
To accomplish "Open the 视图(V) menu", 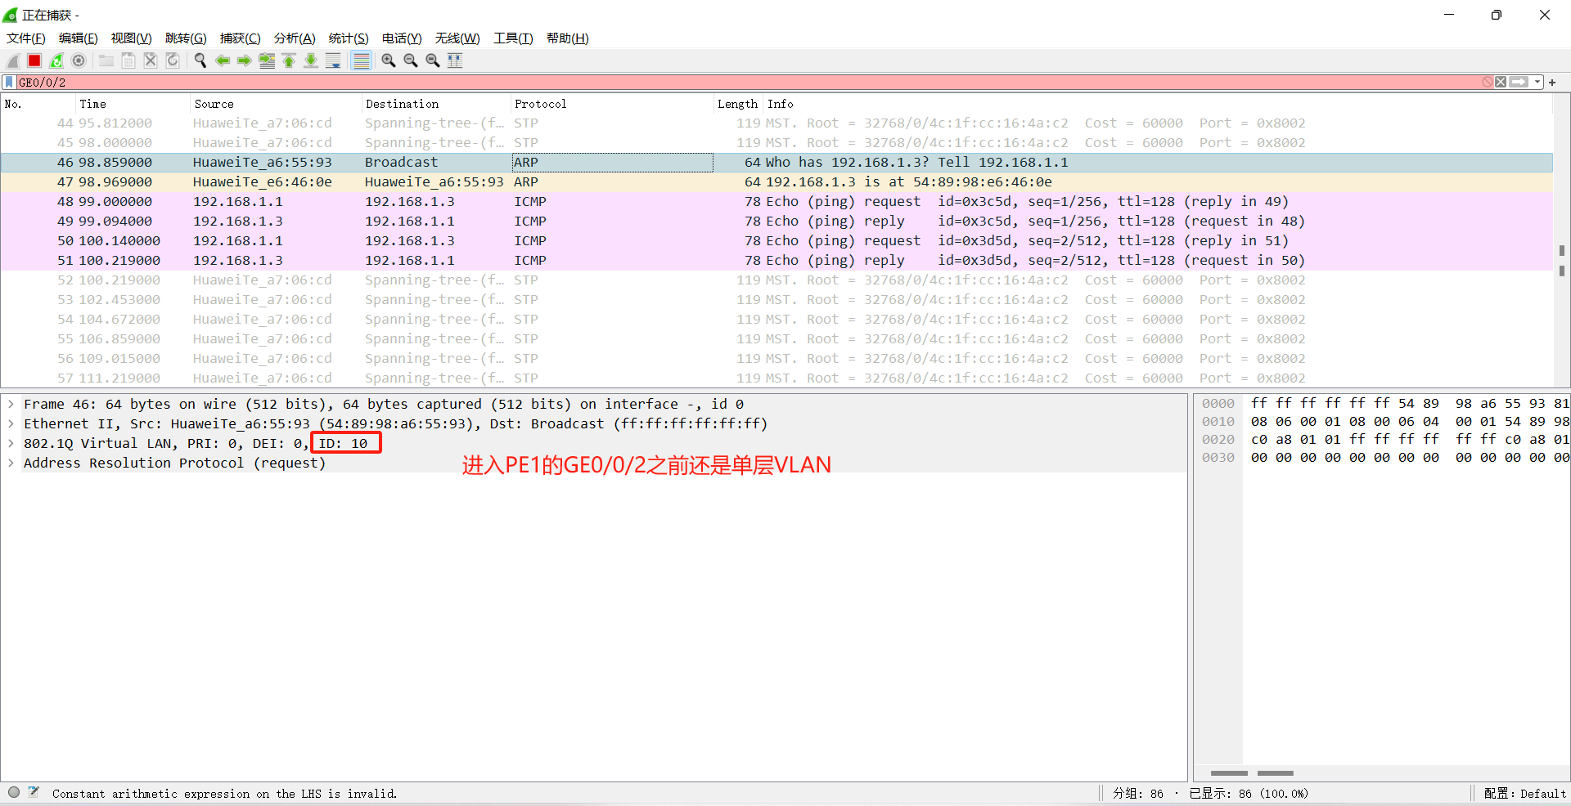I will point(132,38).
